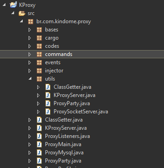Collapse the KProxy project node
Viewport: 164px width, 168px height.
[x=4, y=5]
